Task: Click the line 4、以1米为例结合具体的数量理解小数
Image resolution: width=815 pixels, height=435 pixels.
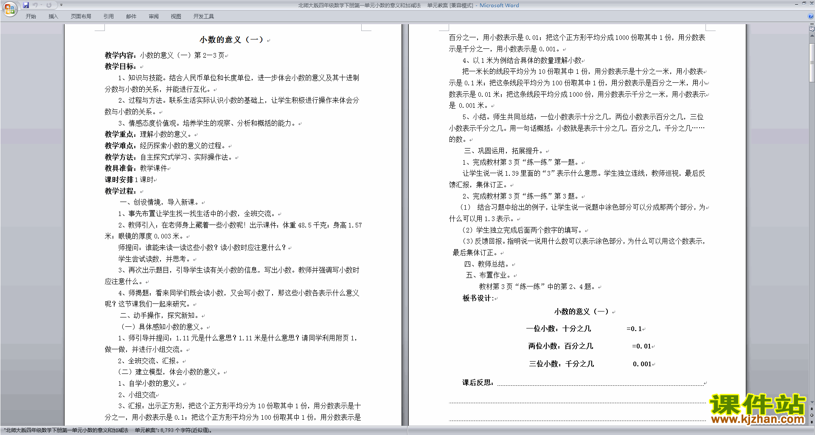Action: pyautogui.click(x=522, y=61)
